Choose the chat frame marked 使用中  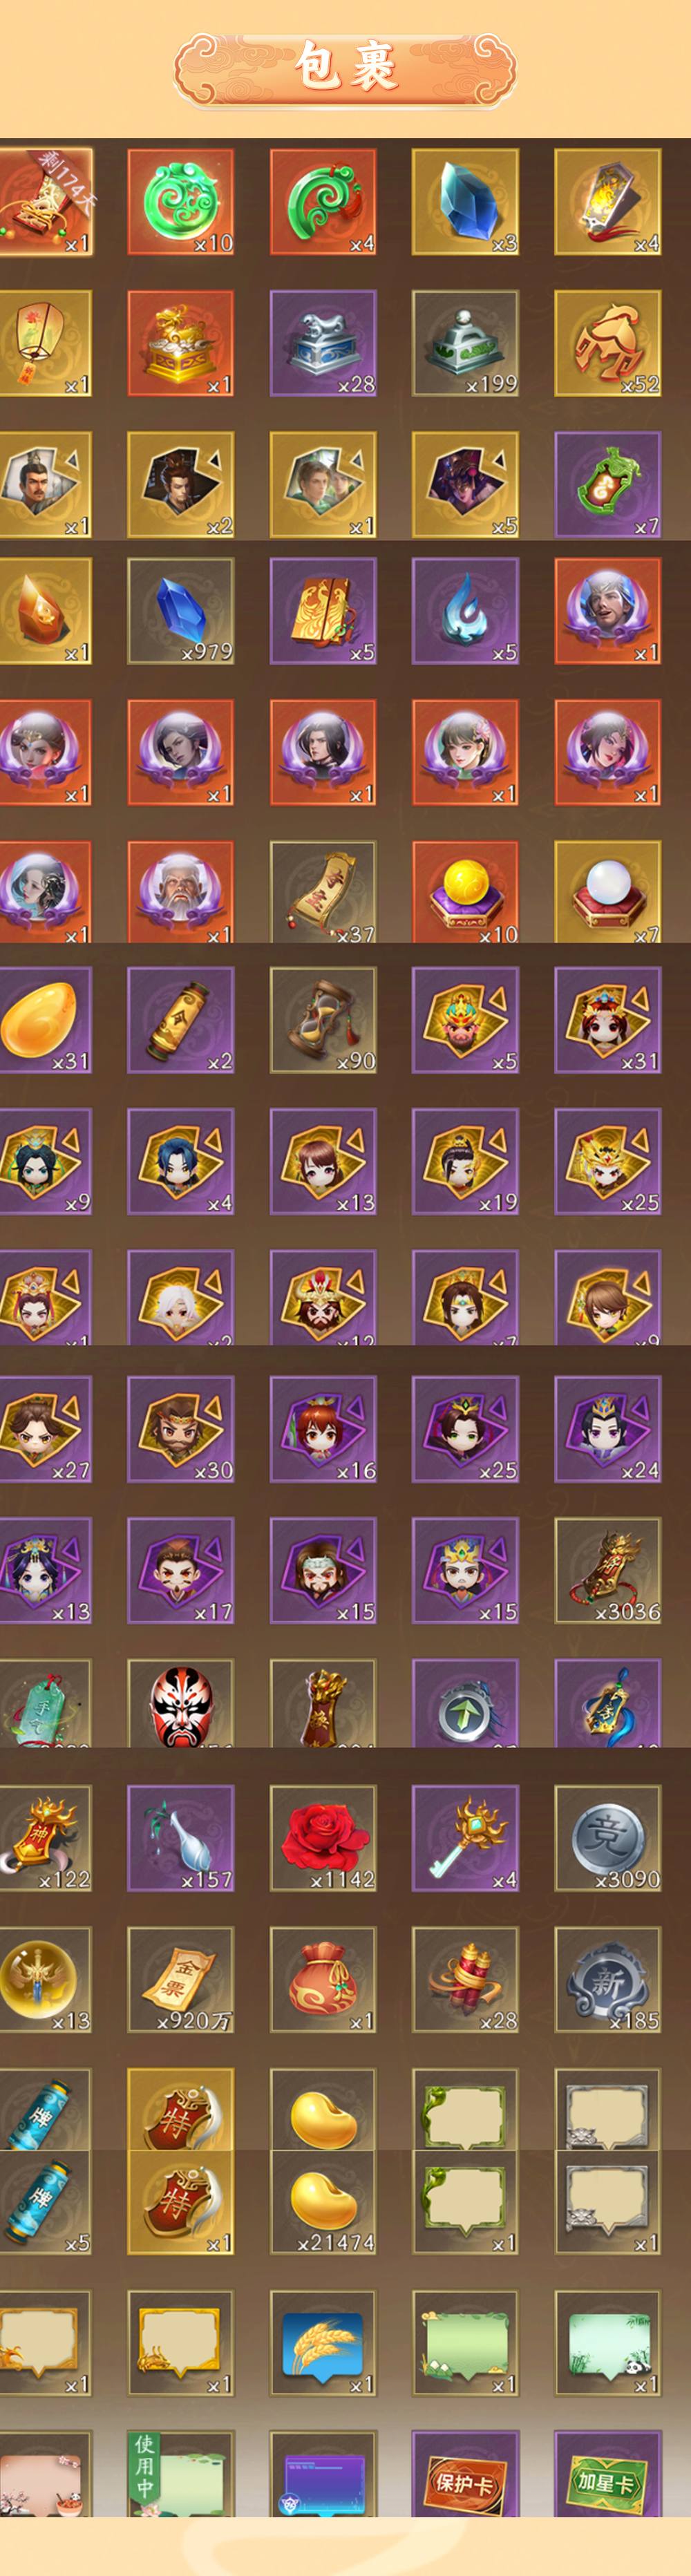coord(180,2475)
